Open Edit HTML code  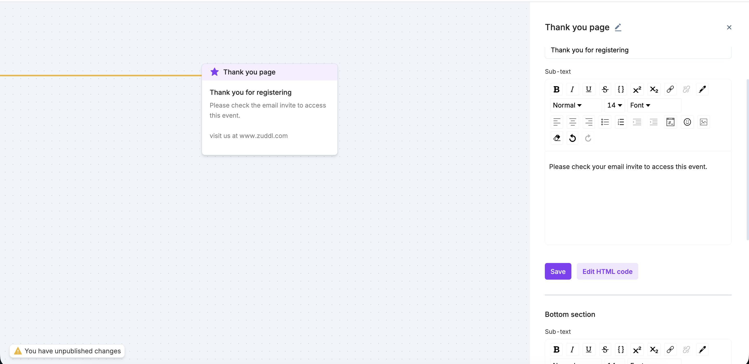pyautogui.click(x=607, y=271)
